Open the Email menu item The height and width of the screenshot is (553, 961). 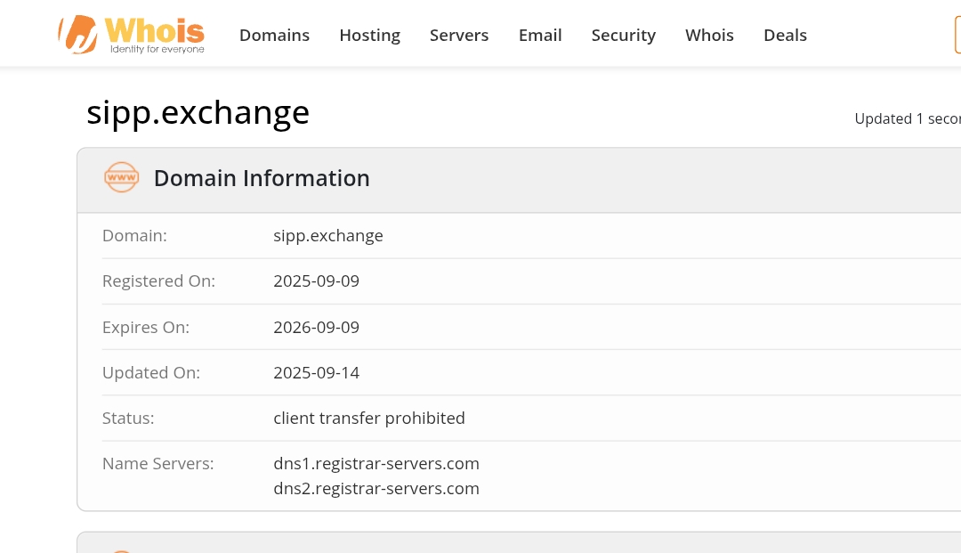(x=540, y=36)
